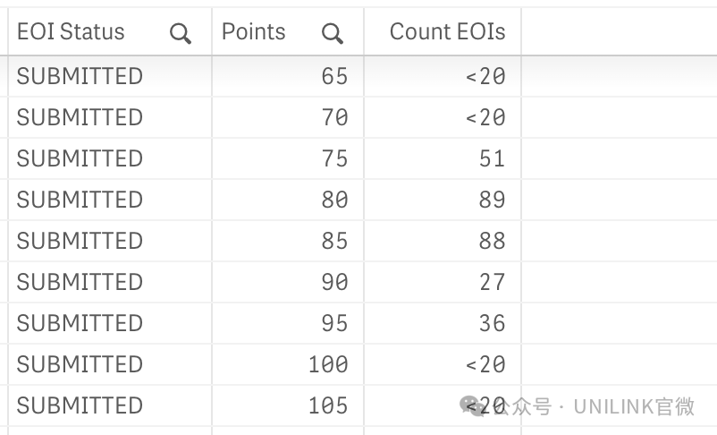
Task: Select the Points value 105
Action: (328, 405)
